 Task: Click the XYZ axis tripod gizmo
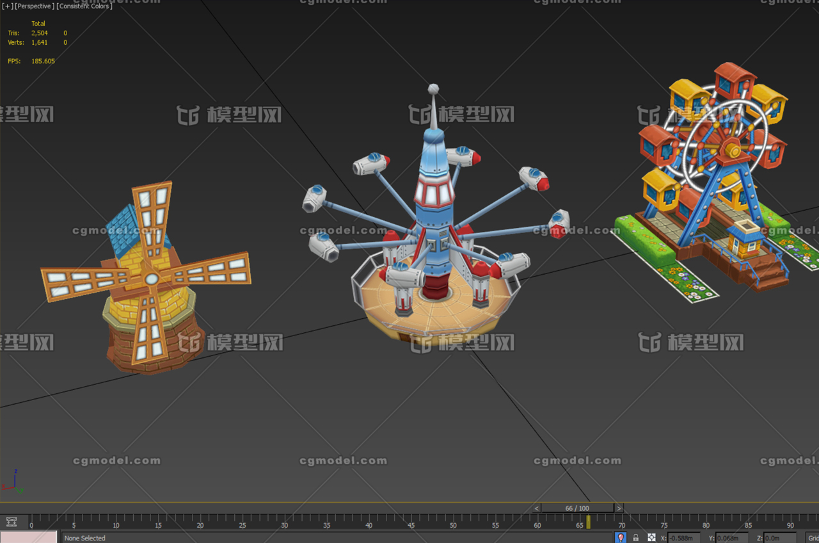pyautogui.click(x=13, y=482)
